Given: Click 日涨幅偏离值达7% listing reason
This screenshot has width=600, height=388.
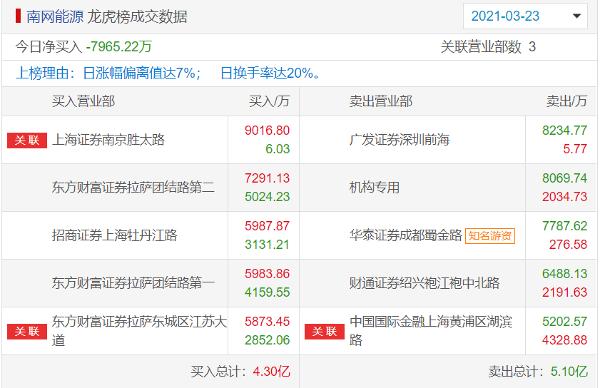Looking at the screenshot, I should click(142, 73).
